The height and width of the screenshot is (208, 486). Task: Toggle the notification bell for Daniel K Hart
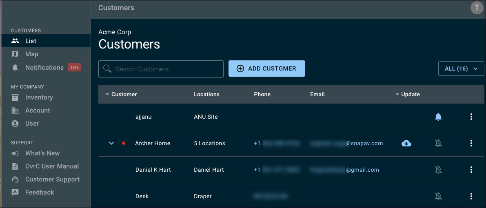coord(438,170)
